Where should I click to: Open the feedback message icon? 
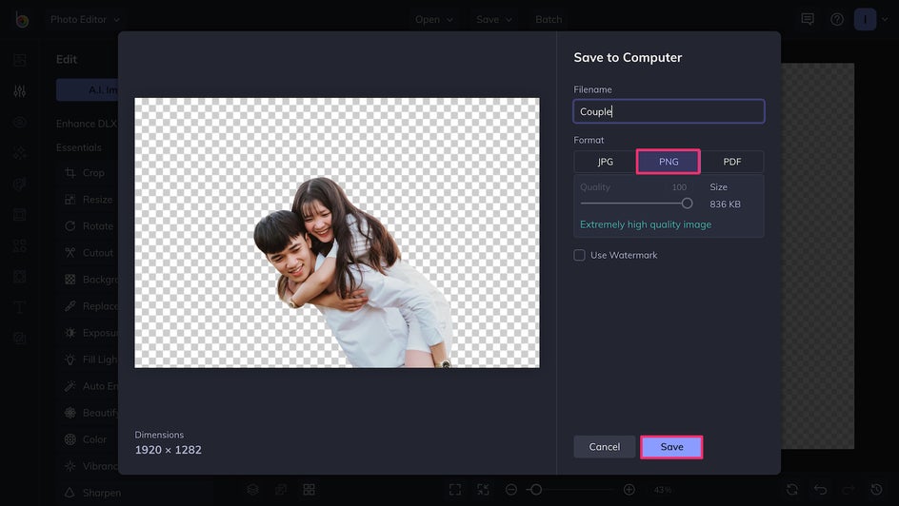[x=808, y=19]
